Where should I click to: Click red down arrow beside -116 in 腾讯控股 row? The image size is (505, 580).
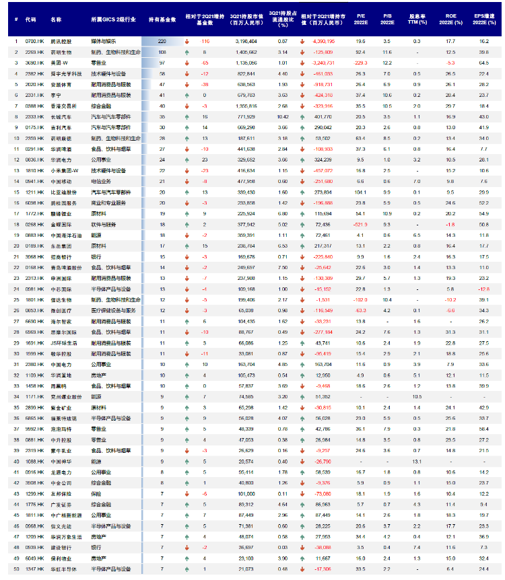[x=187, y=42]
